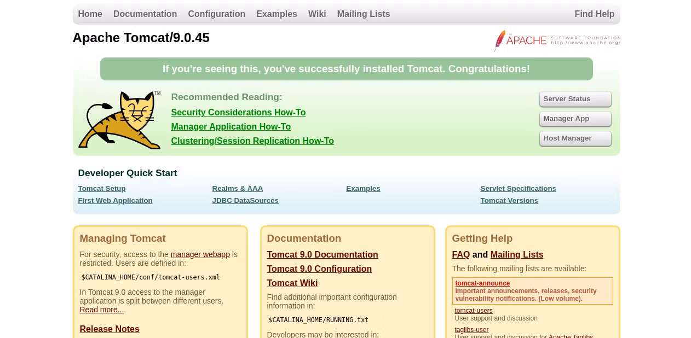Open Security Considerations How-To link
The image size is (691, 338).
click(x=238, y=113)
